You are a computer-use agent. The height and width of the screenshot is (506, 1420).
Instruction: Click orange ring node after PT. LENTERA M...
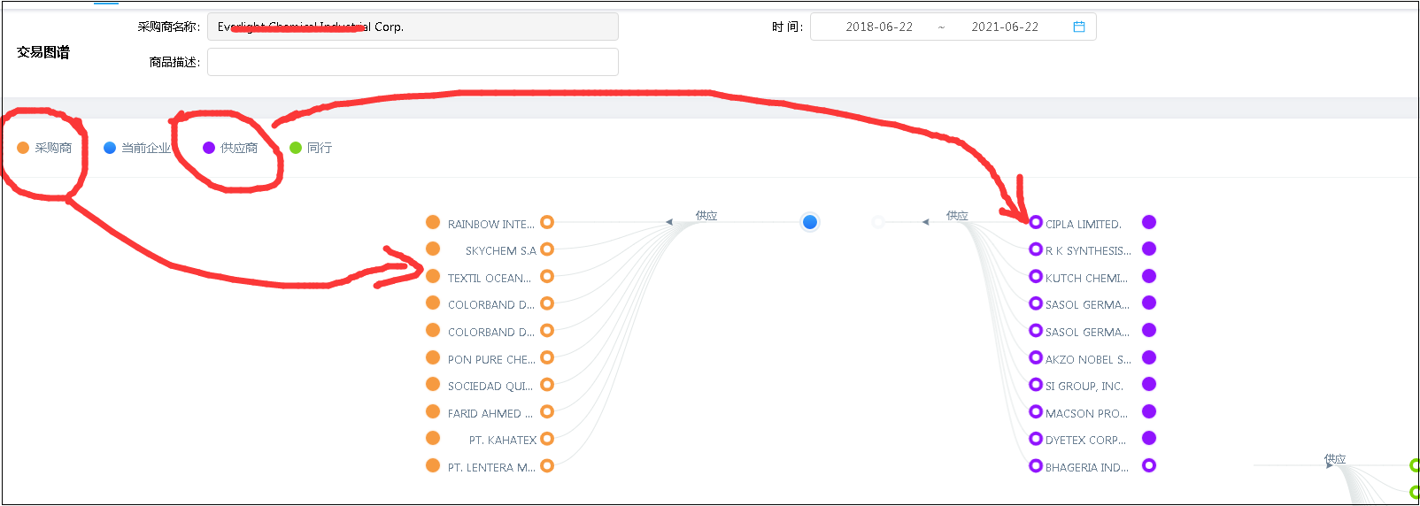[x=547, y=465]
